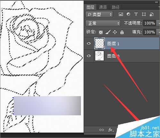The height and width of the screenshot is (138, 160).
Task: Filter for type layers T icon
Action: (x=136, y=14)
